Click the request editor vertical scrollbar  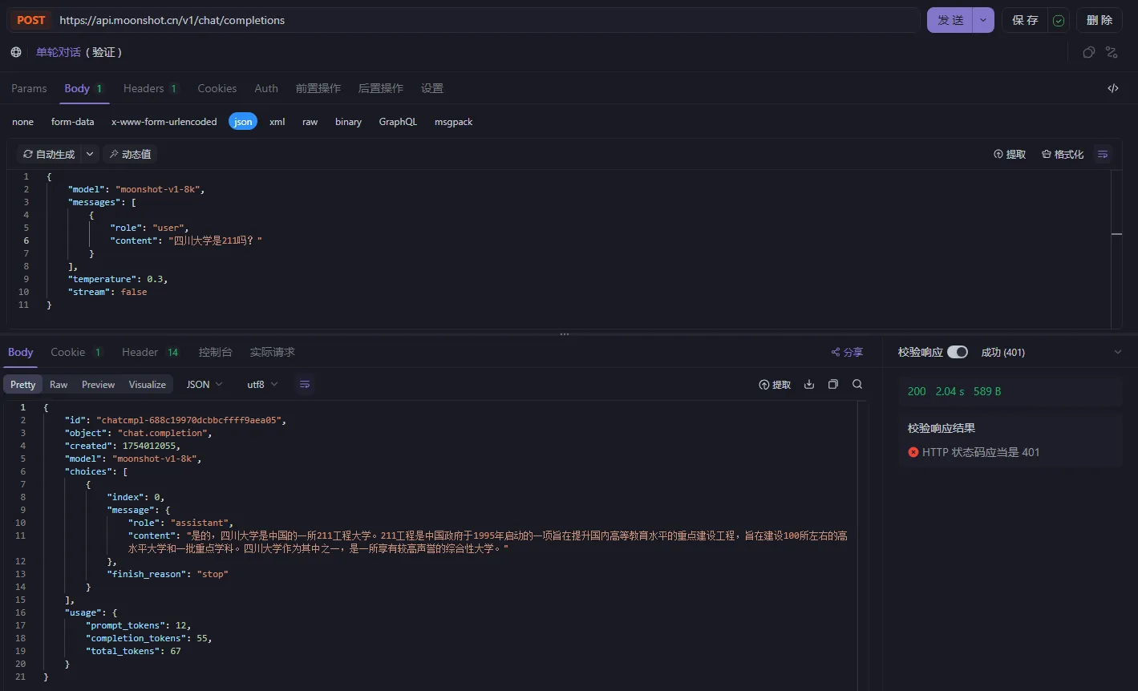coord(1116,249)
